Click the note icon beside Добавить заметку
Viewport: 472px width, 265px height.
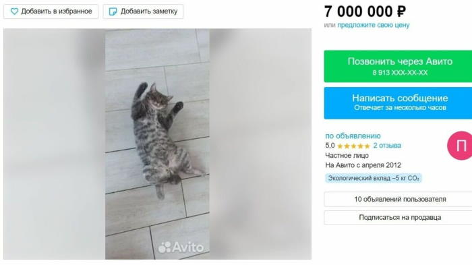tap(113, 11)
